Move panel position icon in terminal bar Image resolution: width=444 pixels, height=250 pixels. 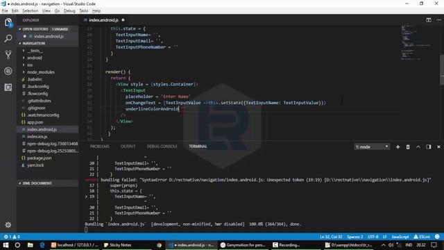tap(429, 147)
